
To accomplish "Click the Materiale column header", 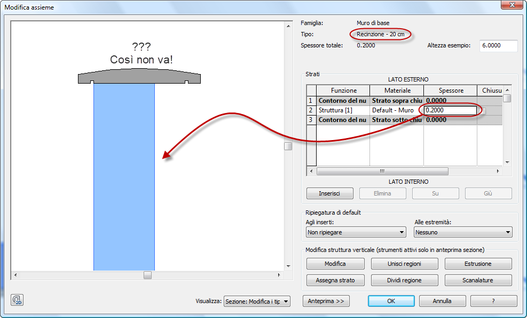I will click(x=397, y=91).
